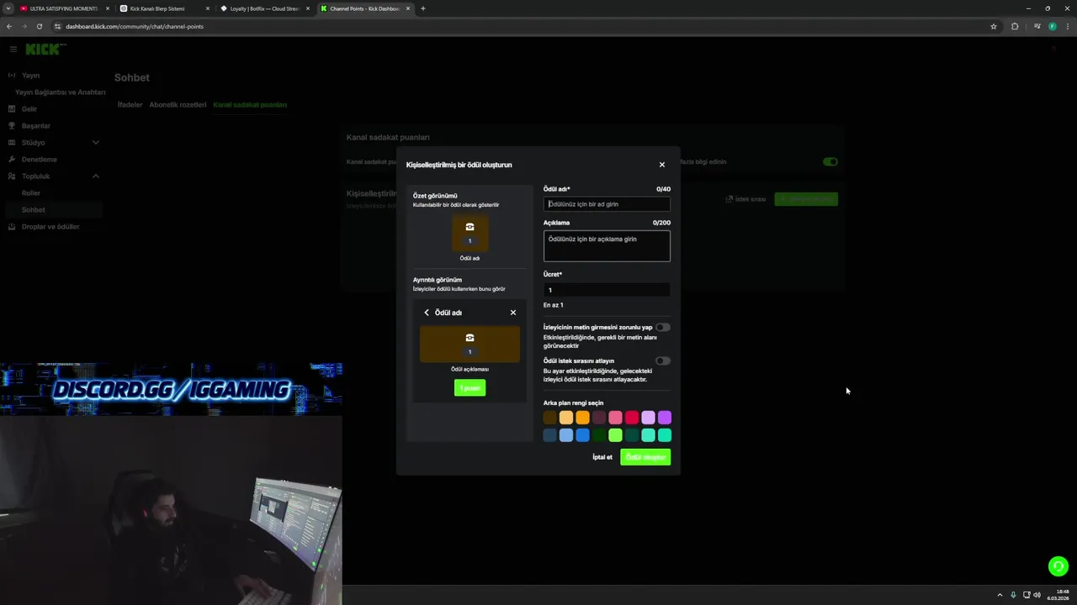Click the Stüdyo icon in the sidebar

pyautogui.click(x=12, y=143)
